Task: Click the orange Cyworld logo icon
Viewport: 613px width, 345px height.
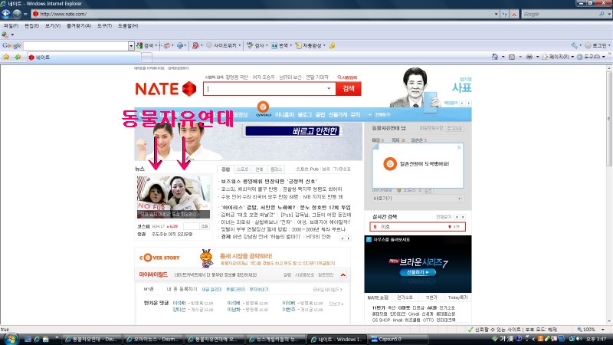Action: (263, 107)
